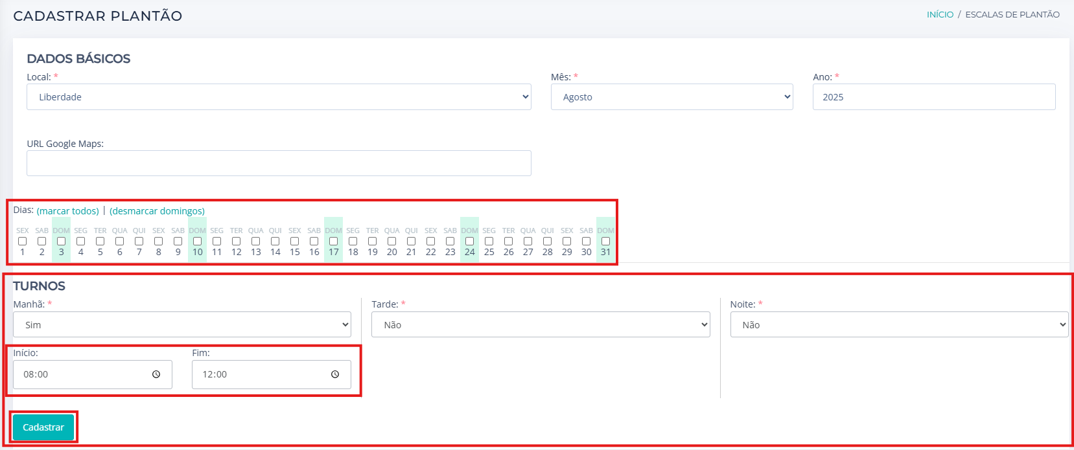Click the 'desmarcar domingos' link
The width and height of the screenshot is (1074, 450).
[157, 211]
